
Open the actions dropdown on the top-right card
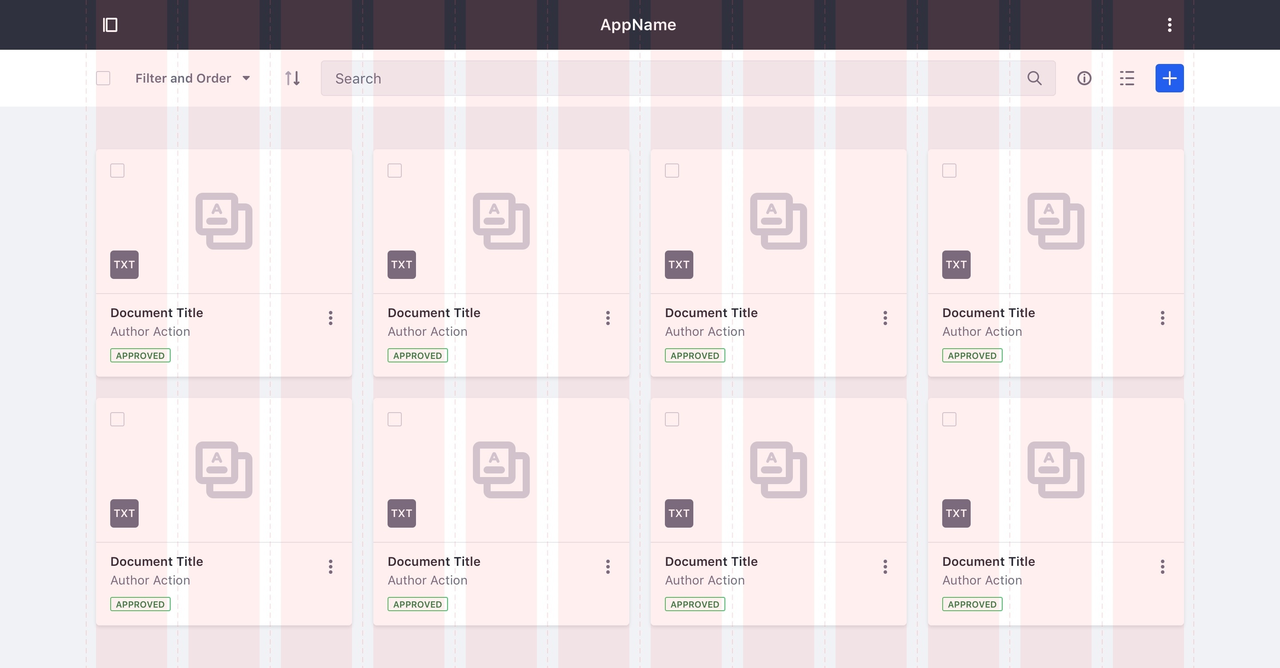(x=1162, y=318)
